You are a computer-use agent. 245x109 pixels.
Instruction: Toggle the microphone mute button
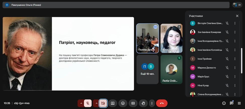[x=88, y=103]
